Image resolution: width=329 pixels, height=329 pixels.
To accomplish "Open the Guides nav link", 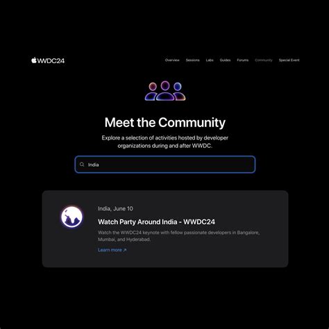I will click(225, 60).
